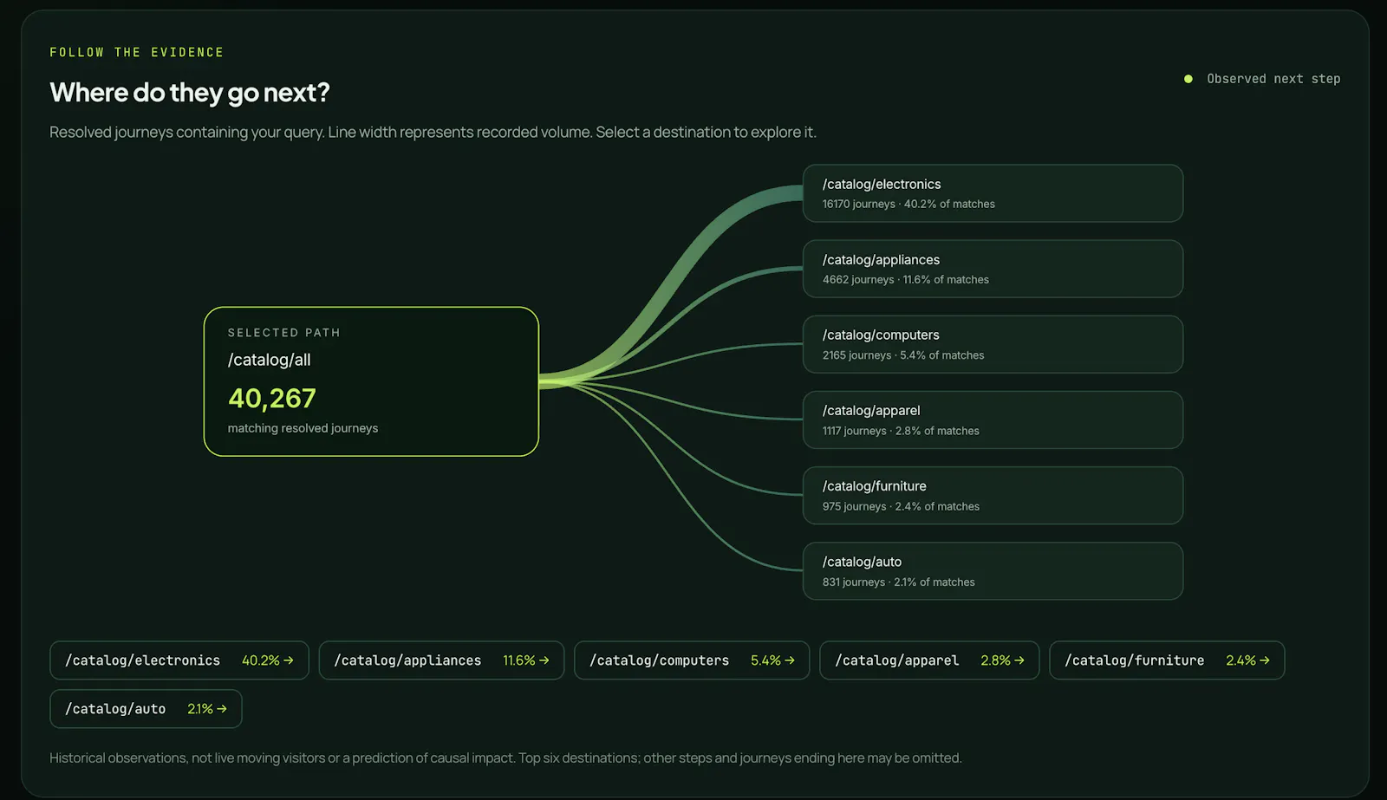Click the /catalog/electronics 40.2% chip button
Viewport: 1387px width, 800px height.
coord(179,660)
